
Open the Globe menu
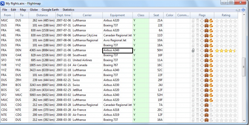click(34, 10)
